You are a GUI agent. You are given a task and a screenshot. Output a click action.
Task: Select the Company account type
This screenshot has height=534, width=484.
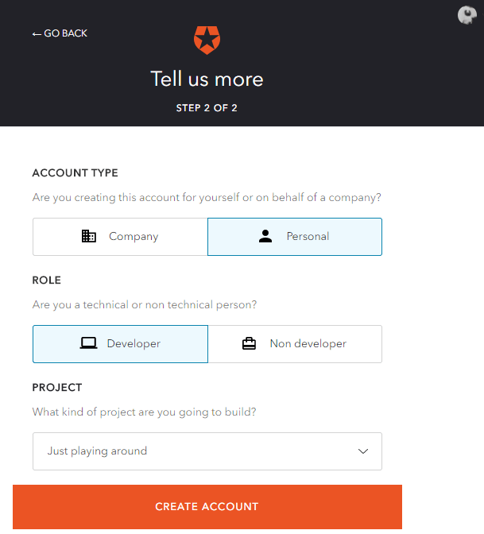coord(120,237)
